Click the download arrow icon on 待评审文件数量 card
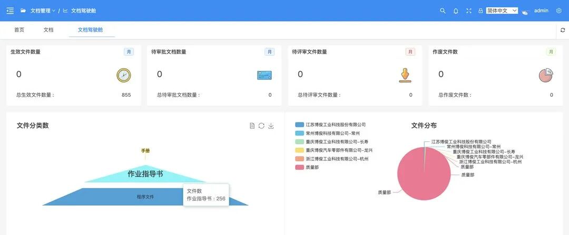 point(405,75)
